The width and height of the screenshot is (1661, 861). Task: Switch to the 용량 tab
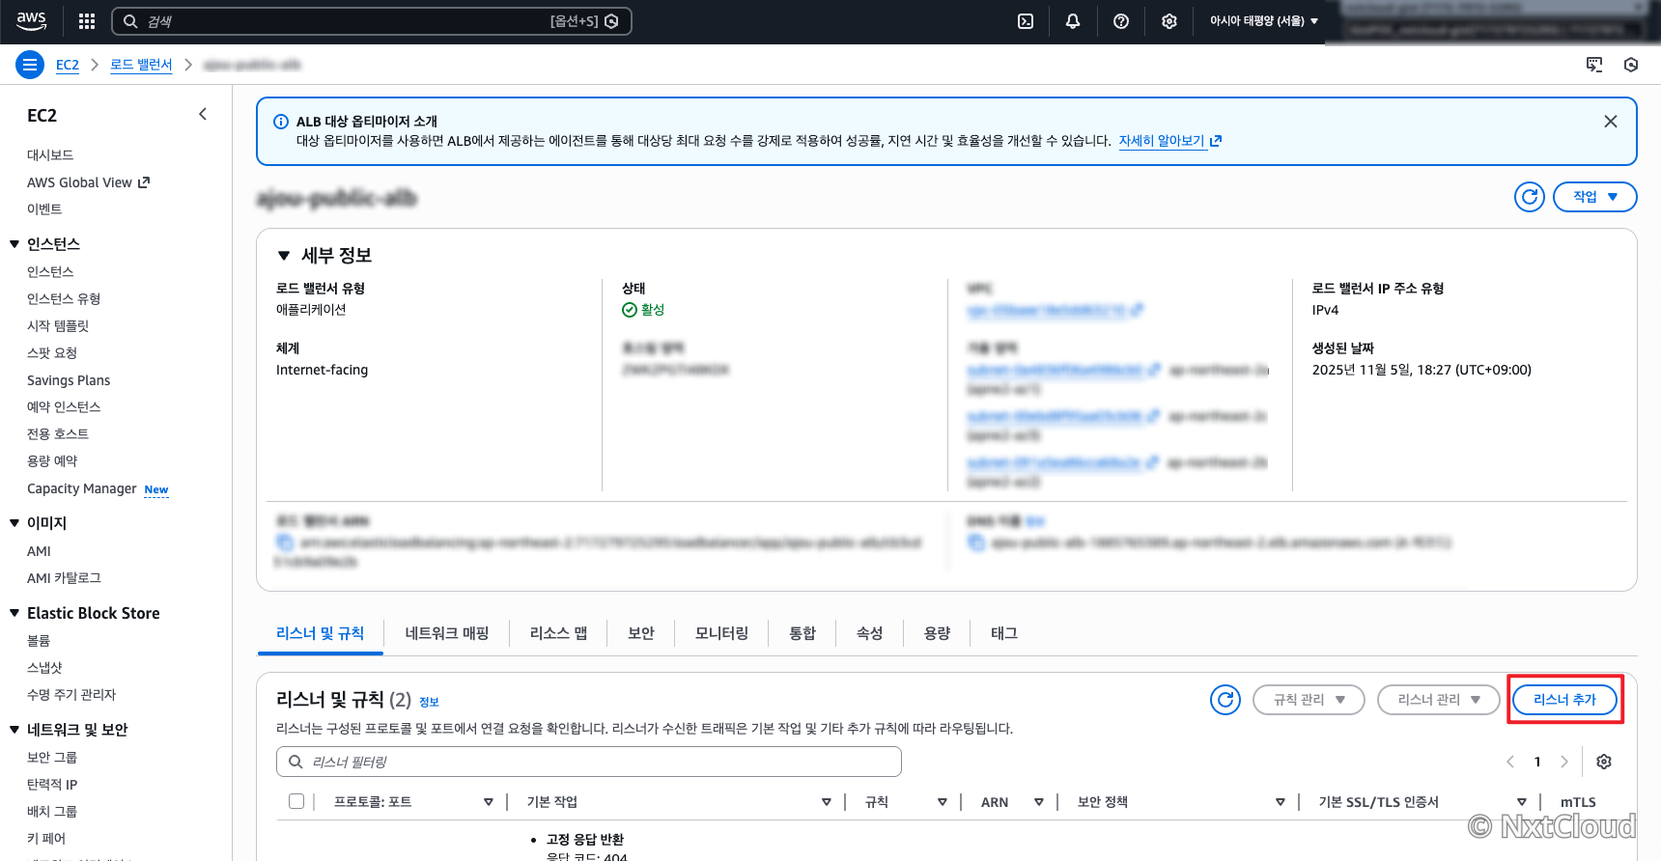937,633
